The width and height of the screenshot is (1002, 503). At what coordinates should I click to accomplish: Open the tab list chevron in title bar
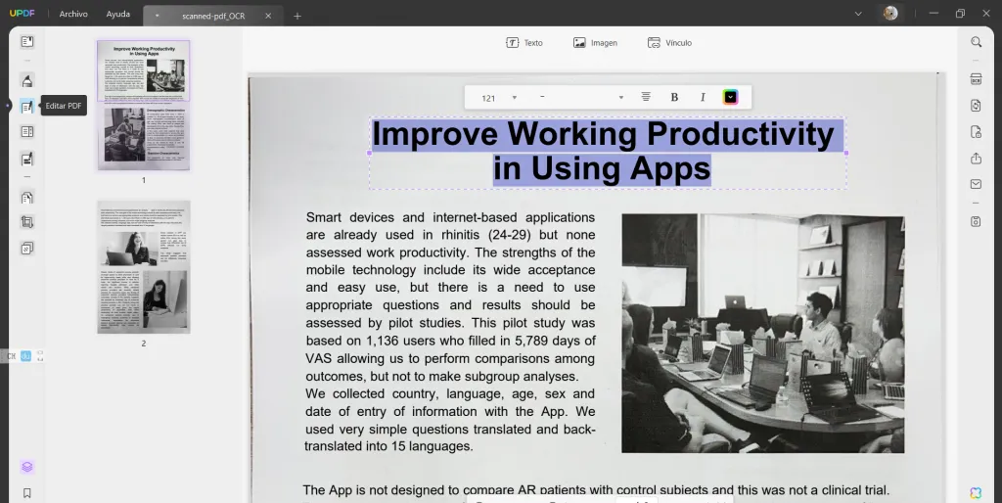858,14
